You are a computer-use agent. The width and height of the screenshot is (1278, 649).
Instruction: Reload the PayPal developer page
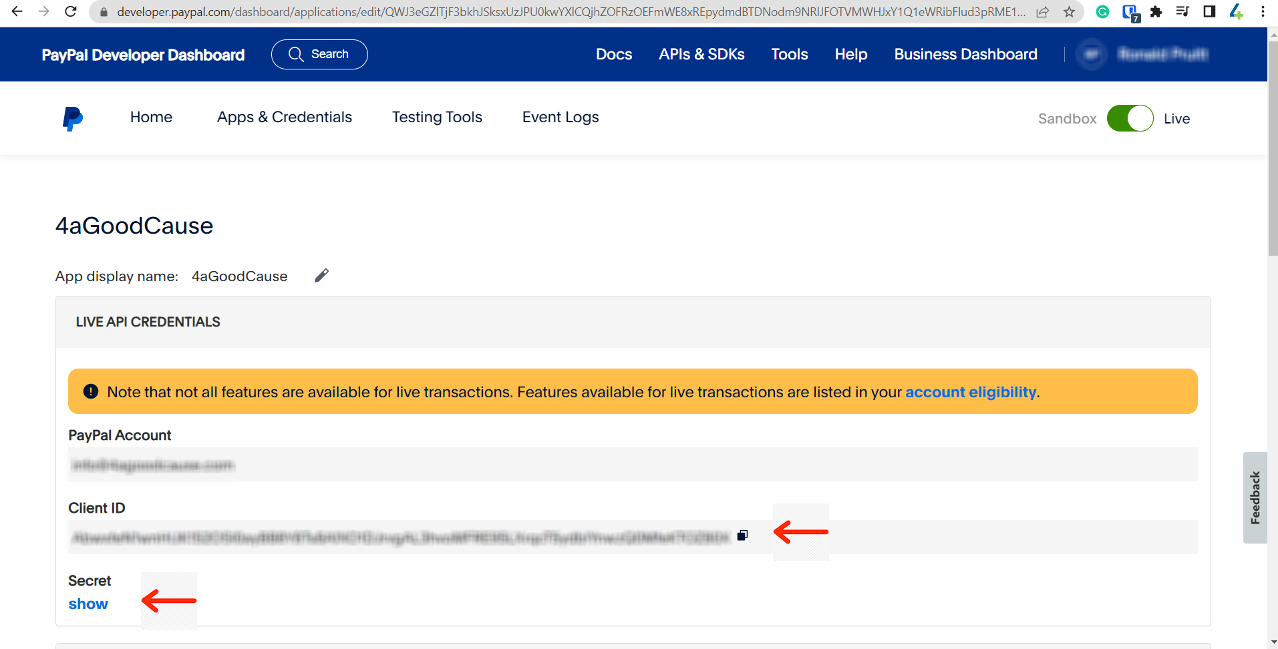pyautogui.click(x=71, y=11)
